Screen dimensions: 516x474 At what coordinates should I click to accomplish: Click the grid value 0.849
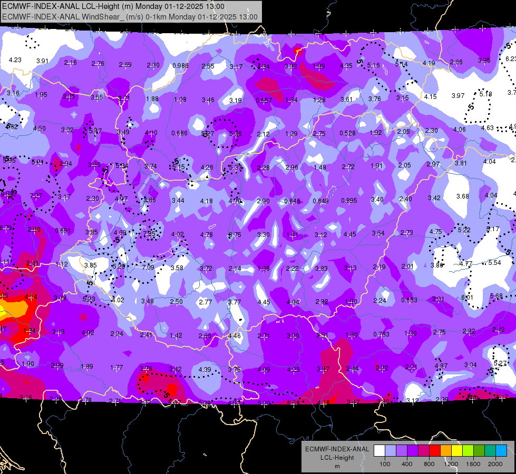tap(320, 201)
